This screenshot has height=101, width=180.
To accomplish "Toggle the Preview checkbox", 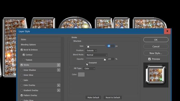I will click(149, 59).
